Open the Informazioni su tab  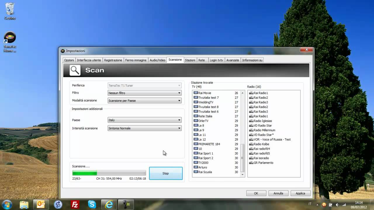point(252,60)
